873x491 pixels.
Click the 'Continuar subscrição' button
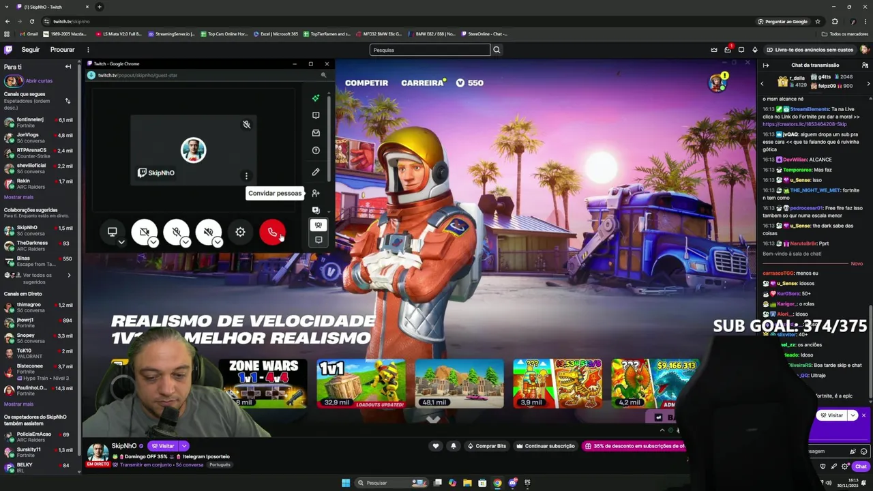(546, 446)
